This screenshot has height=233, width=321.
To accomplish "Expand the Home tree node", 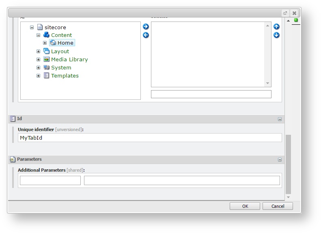I will (x=45, y=43).
